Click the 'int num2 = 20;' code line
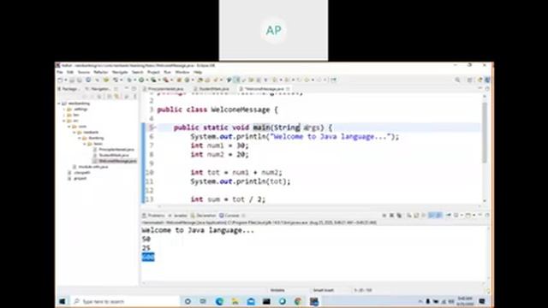This screenshot has width=548, height=308. (219, 154)
